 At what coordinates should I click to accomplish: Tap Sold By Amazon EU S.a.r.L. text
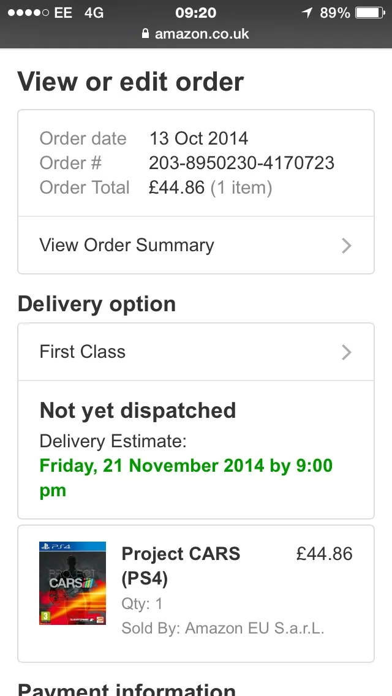[223, 628]
